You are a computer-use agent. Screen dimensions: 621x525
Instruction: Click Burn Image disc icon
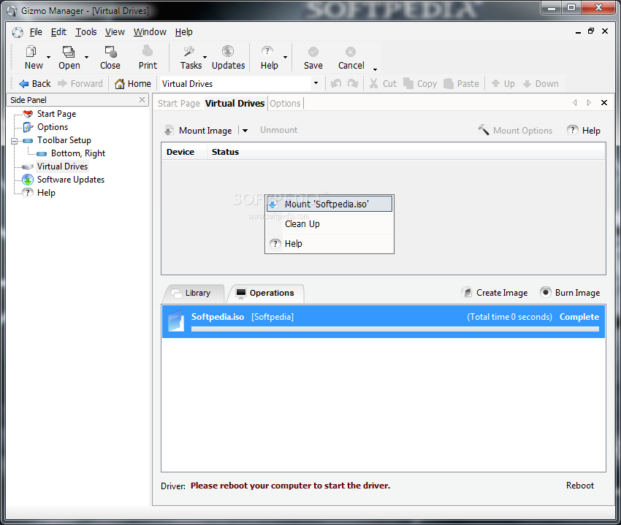tap(545, 292)
